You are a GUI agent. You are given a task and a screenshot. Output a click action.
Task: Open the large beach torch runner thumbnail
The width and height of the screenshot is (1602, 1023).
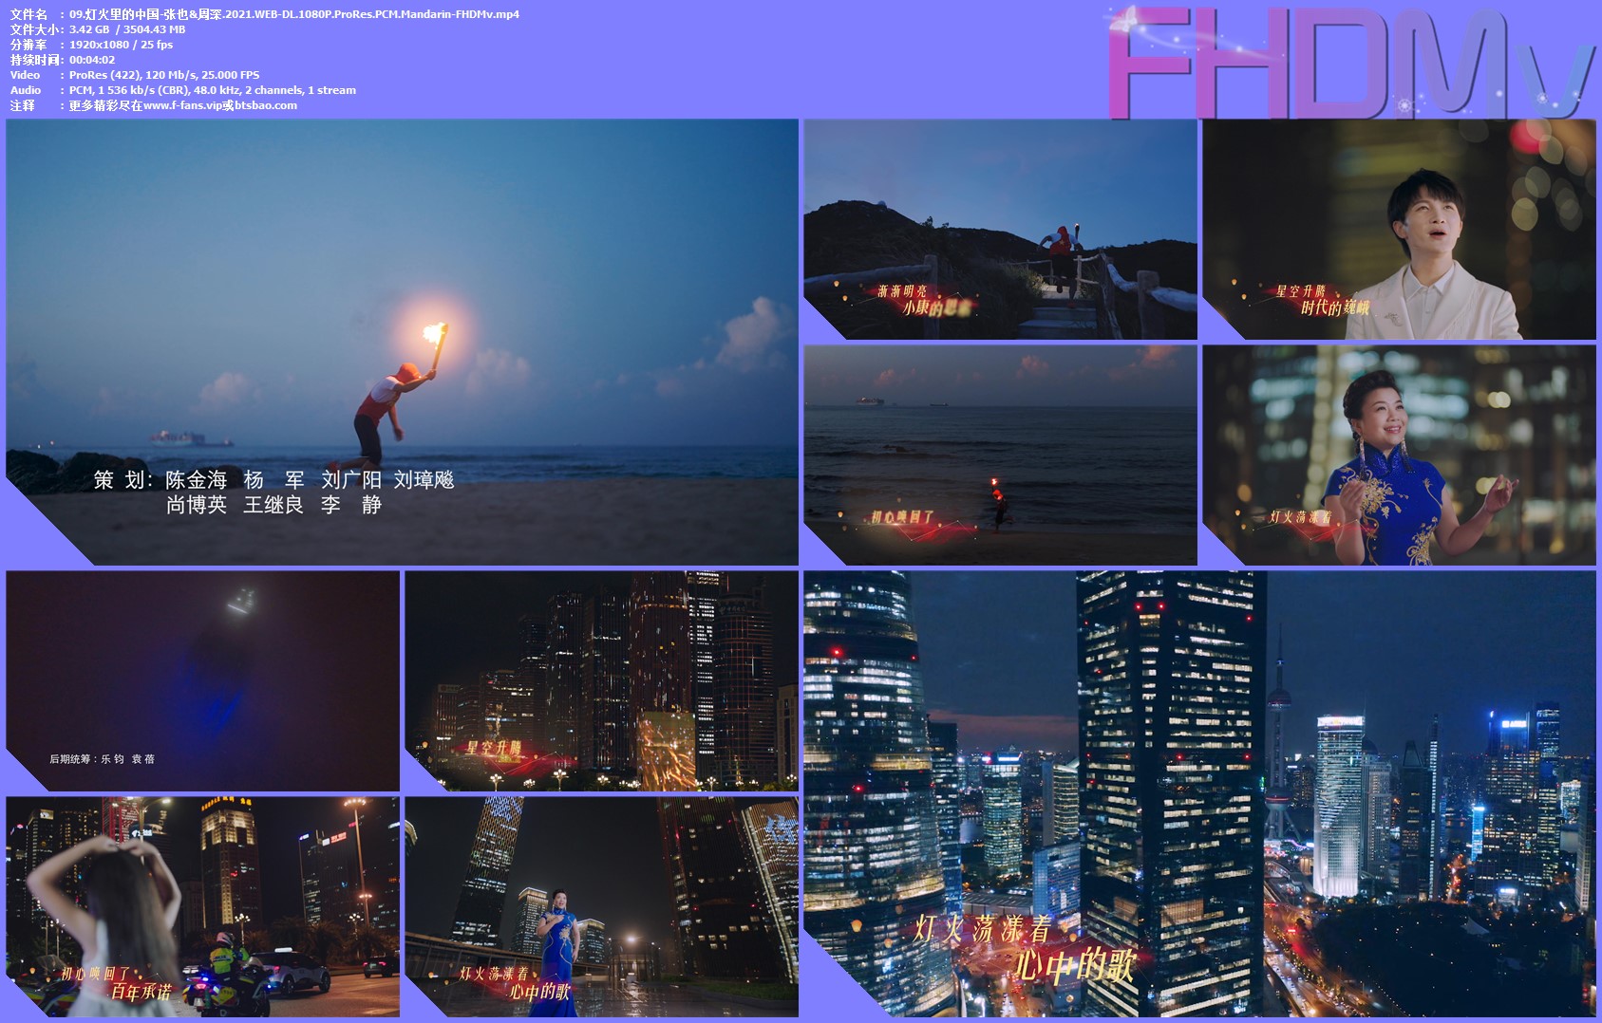[x=402, y=285]
